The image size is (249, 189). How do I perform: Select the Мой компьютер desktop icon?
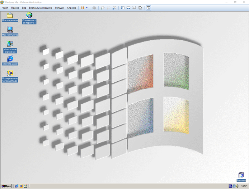pyautogui.click(x=10, y=31)
